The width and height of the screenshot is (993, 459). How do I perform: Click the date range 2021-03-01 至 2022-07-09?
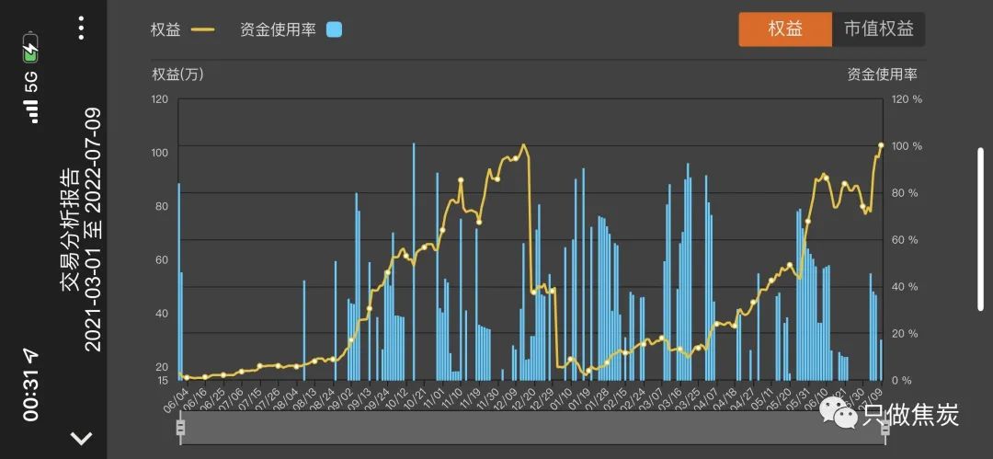coord(93,230)
